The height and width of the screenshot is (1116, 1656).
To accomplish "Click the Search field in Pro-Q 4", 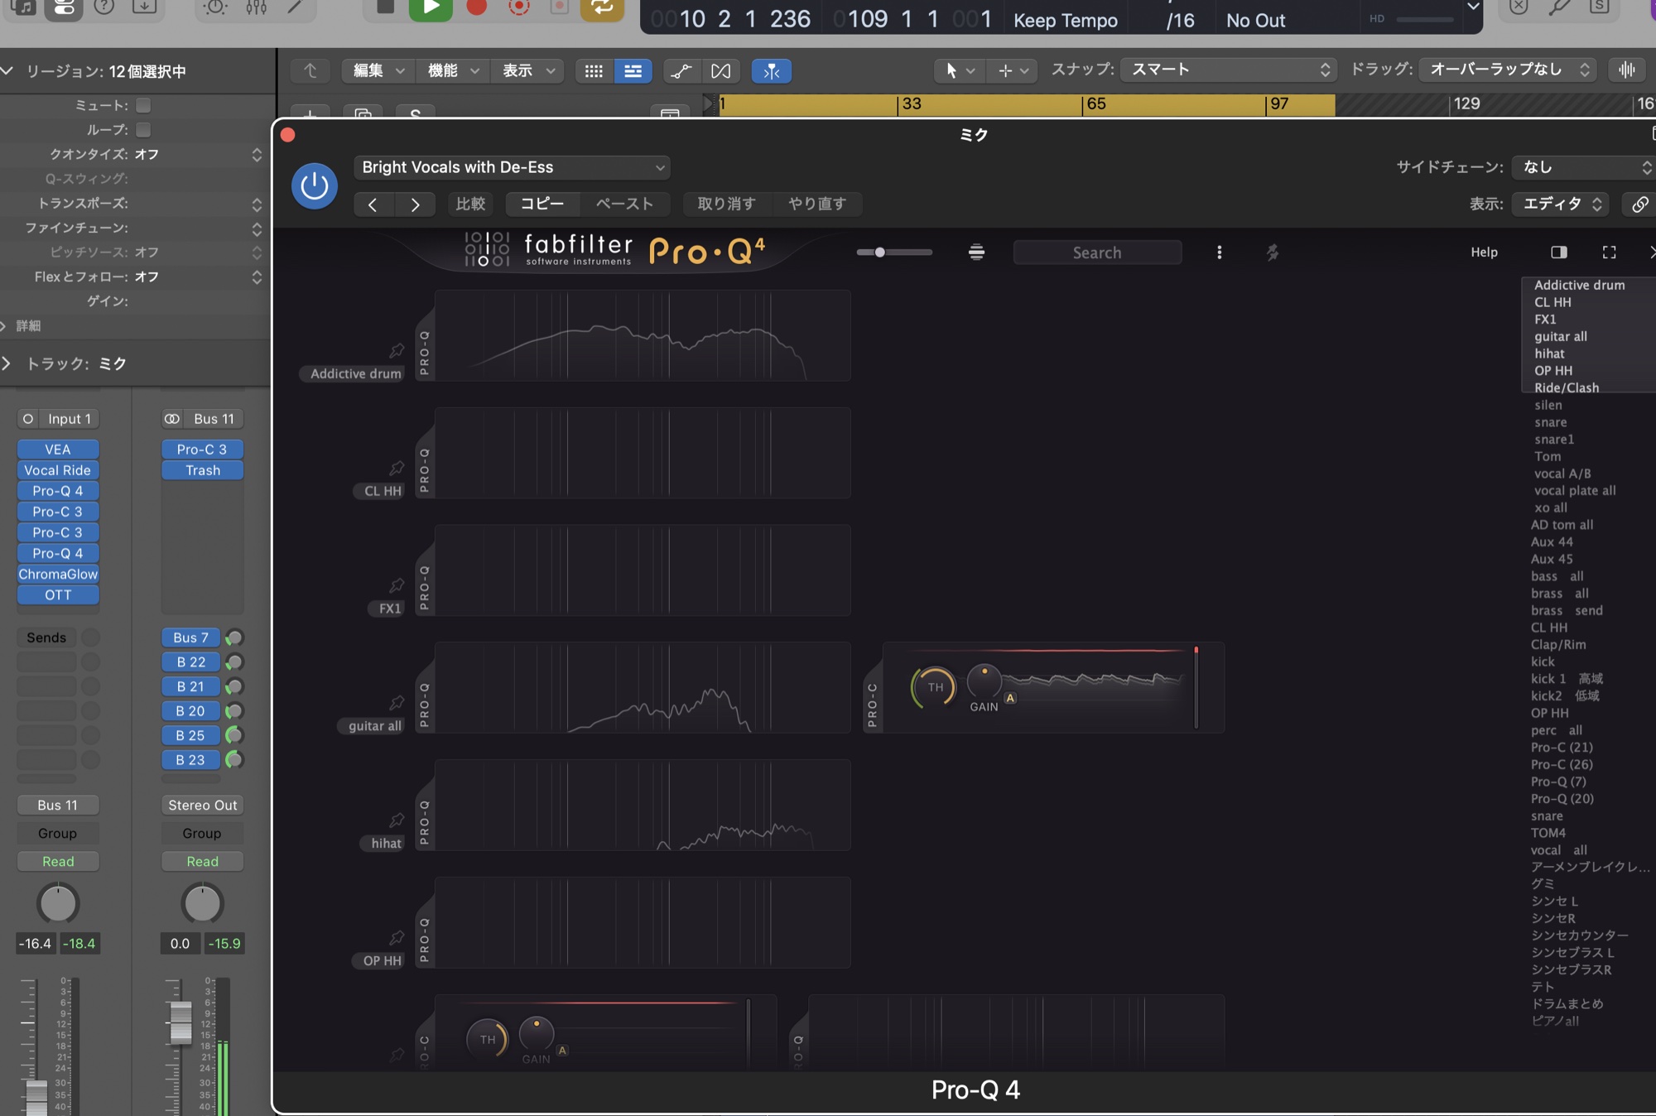I will pyautogui.click(x=1097, y=253).
